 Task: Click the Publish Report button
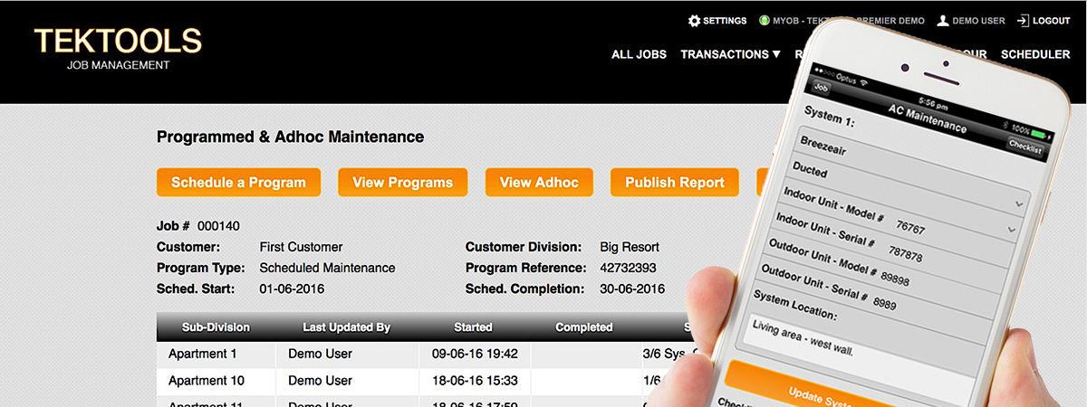tap(674, 182)
